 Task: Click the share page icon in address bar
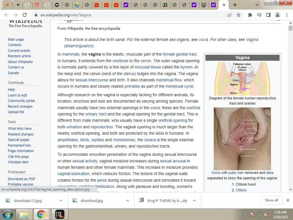click(x=229, y=15)
